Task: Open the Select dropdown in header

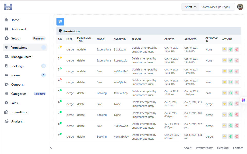Action: [190, 7]
